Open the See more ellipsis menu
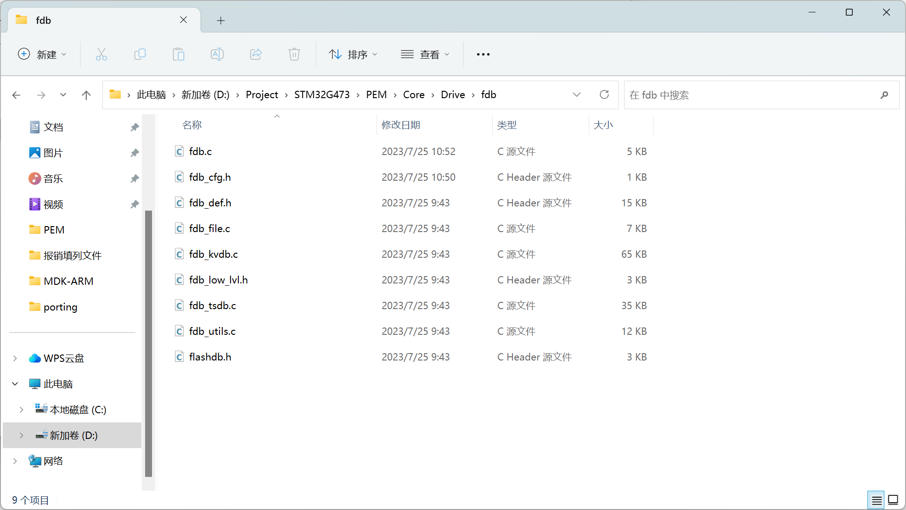This screenshot has height=510, width=906. pyautogui.click(x=483, y=55)
